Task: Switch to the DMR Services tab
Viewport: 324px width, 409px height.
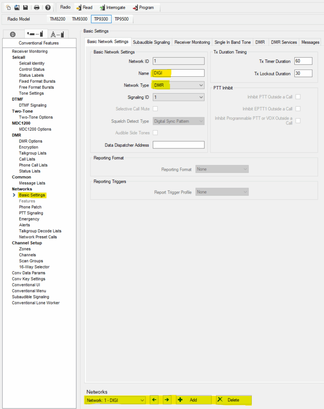Action: (283, 42)
